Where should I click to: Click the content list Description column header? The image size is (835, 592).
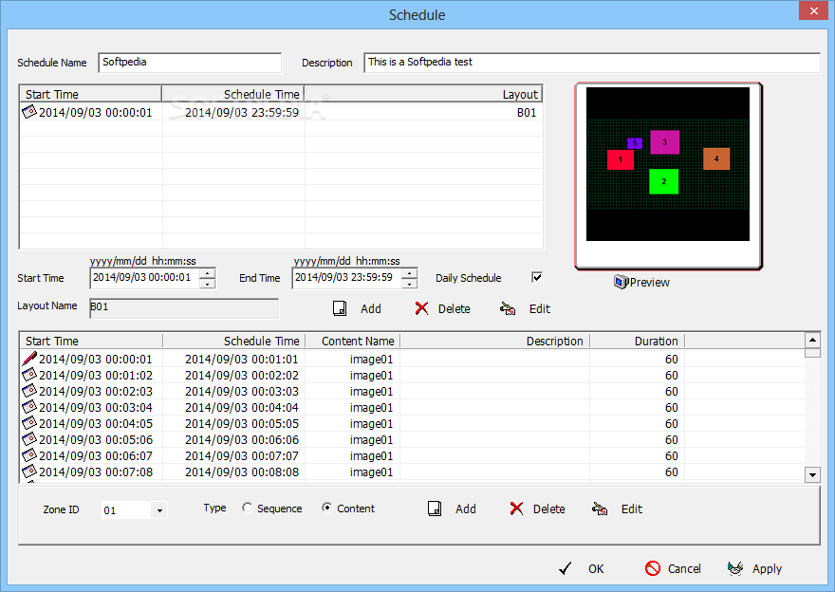point(494,342)
